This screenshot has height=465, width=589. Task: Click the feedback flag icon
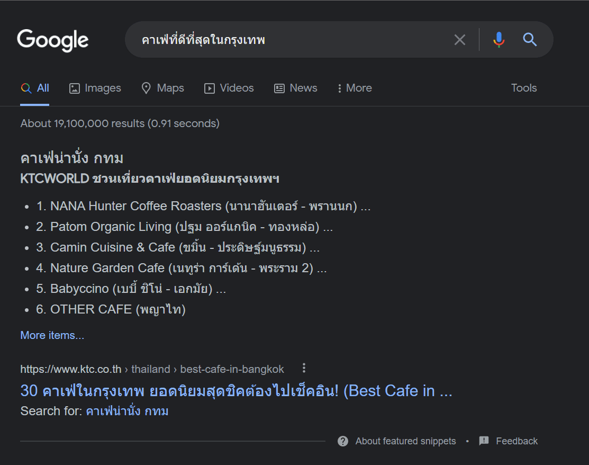point(484,441)
